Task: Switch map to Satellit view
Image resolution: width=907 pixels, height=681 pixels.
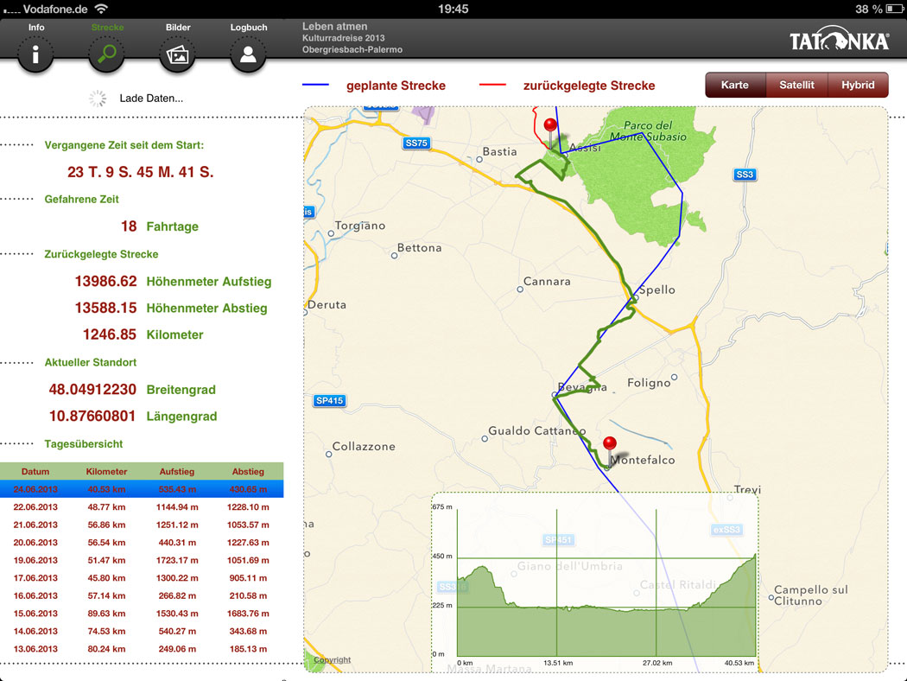Action: click(x=796, y=85)
